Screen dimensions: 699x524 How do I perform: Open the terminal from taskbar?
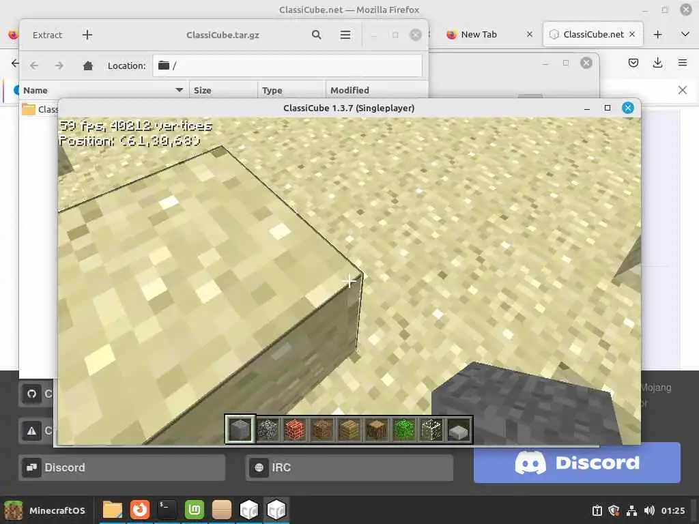point(167,510)
